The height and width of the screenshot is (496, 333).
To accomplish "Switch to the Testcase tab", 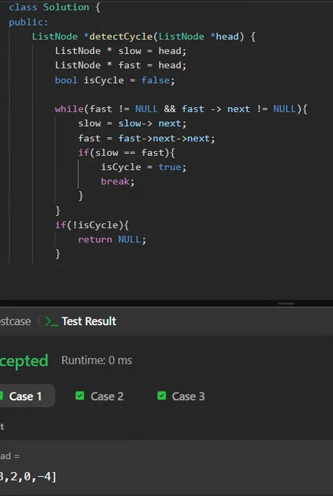I will pyautogui.click(x=15, y=322).
